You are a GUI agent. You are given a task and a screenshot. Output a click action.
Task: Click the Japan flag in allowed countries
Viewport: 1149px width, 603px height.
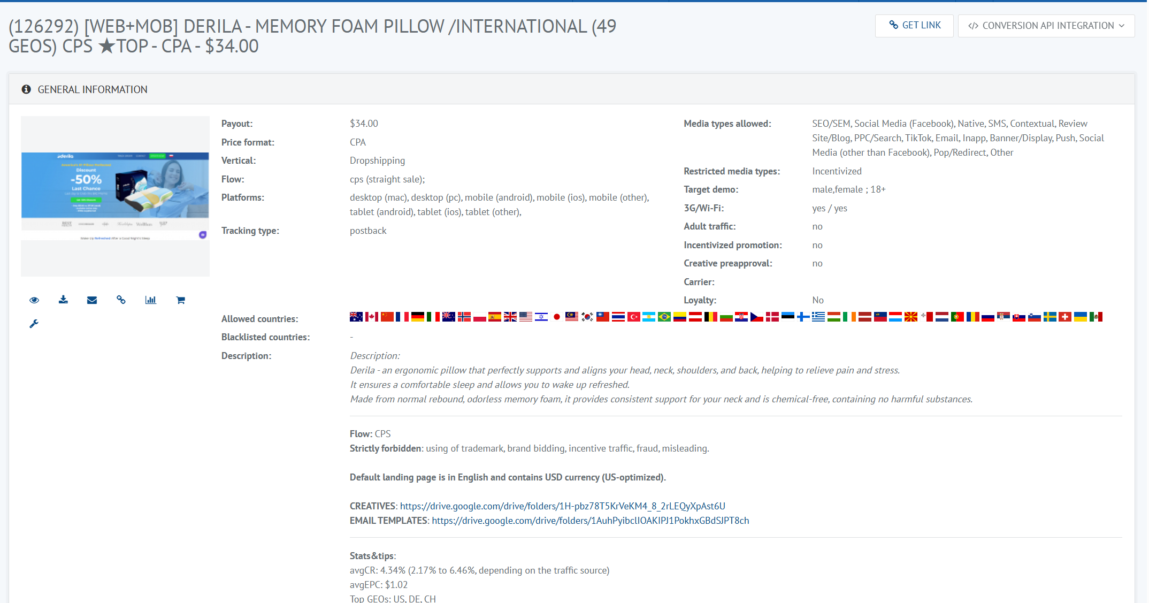tap(556, 317)
